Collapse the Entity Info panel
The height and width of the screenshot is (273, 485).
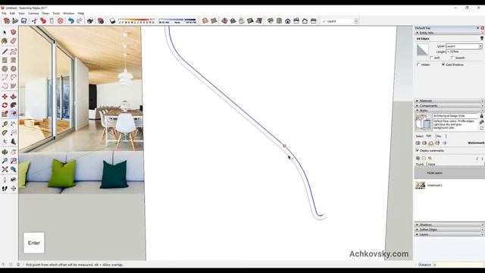tap(449, 33)
